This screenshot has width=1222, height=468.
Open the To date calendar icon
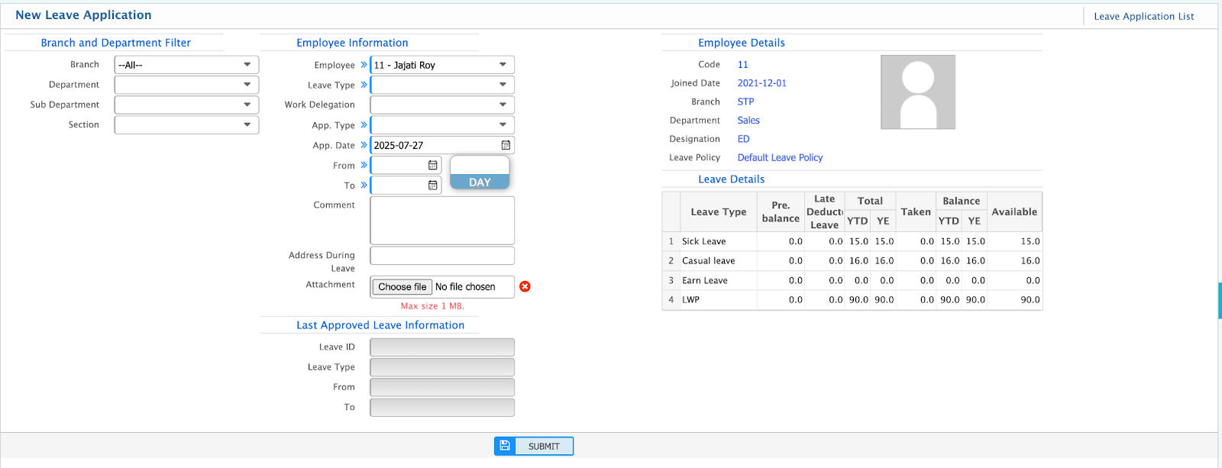(x=433, y=185)
